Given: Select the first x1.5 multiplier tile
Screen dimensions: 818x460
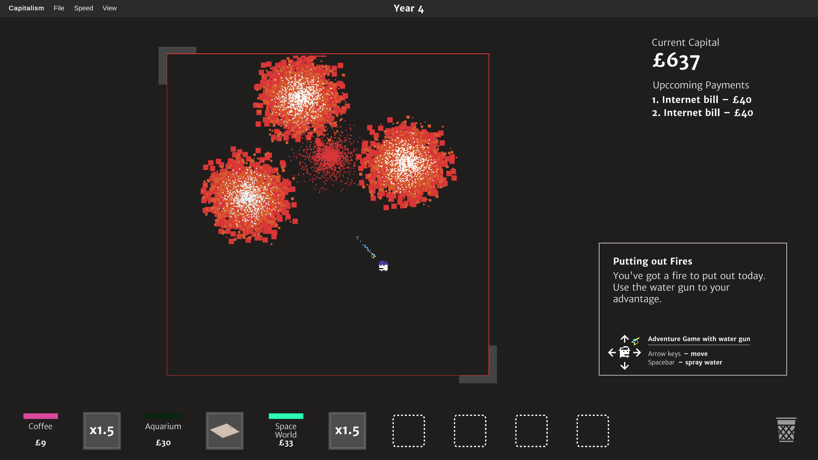Looking at the screenshot, I should pos(102,431).
